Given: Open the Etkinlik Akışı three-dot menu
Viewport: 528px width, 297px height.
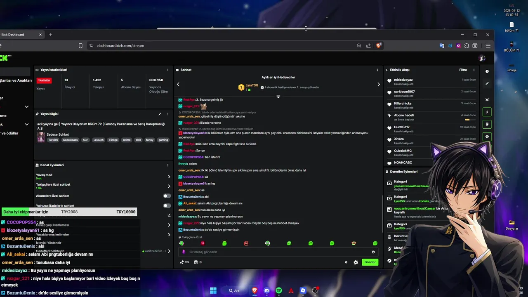Looking at the screenshot, I should click(x=474, y=70).
